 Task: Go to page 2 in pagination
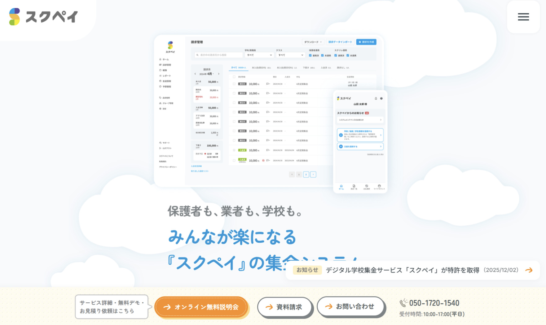click(306, 175)
